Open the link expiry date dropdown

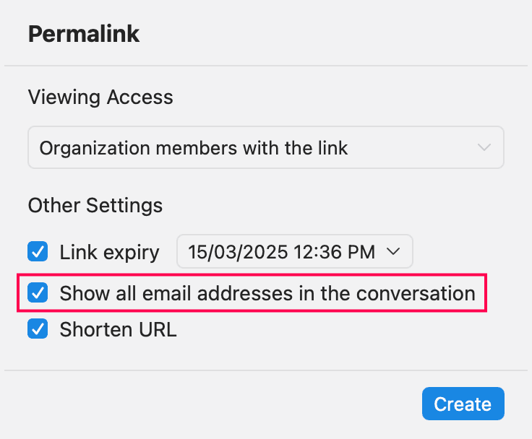294,252
